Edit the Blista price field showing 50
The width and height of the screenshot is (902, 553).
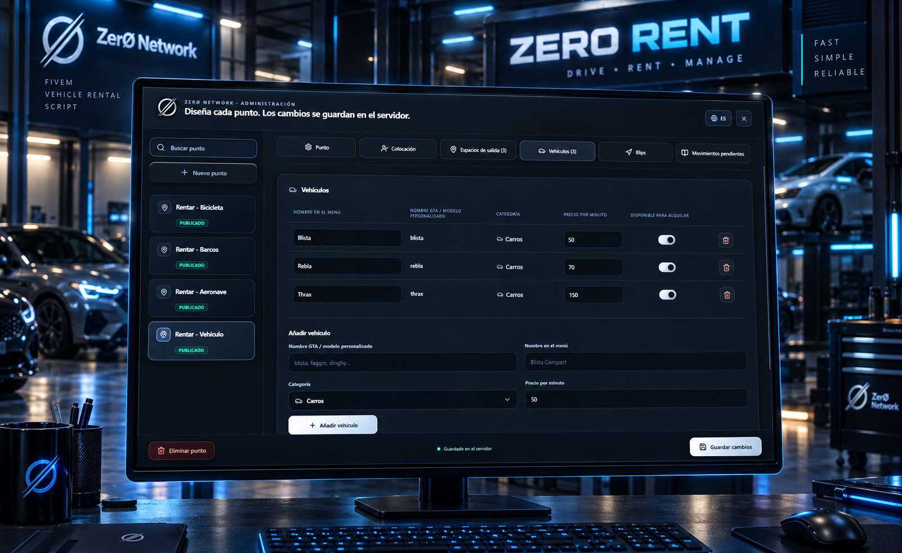pyautogui.click(x=593, y=240)
